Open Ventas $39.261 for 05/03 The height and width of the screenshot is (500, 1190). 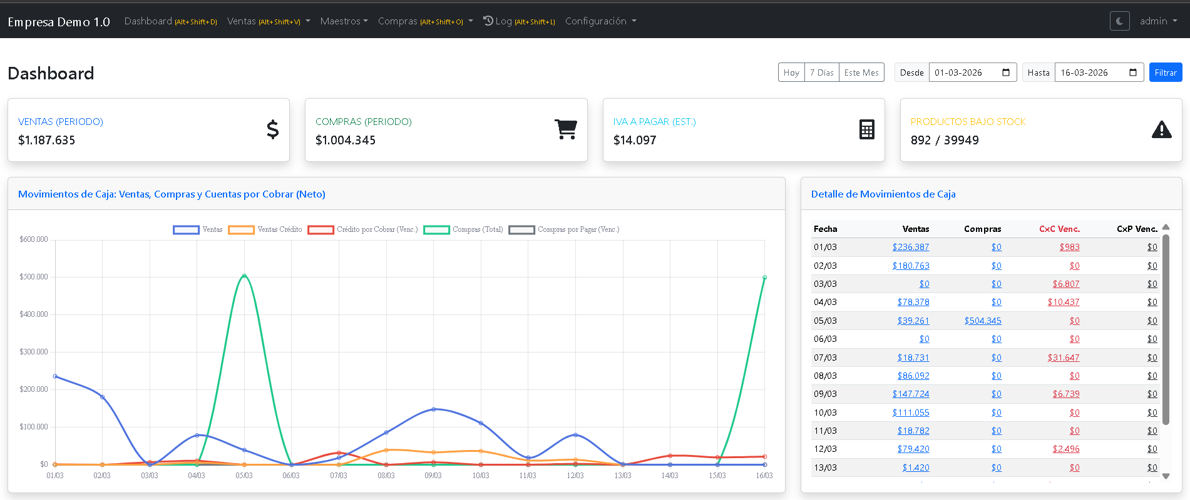click(913, 321)
